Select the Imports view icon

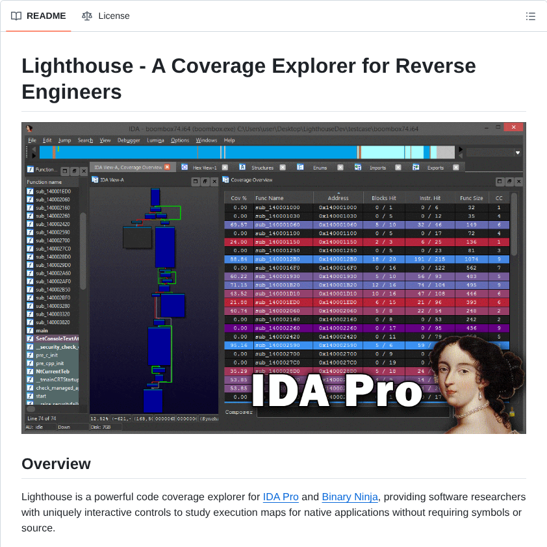click(x=357, y=167)
